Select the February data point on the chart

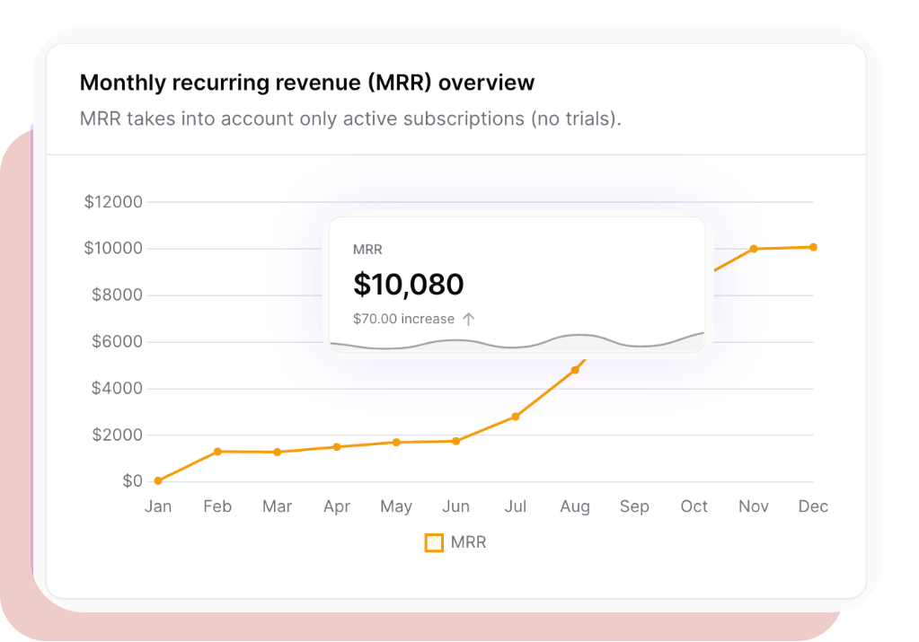217,452
